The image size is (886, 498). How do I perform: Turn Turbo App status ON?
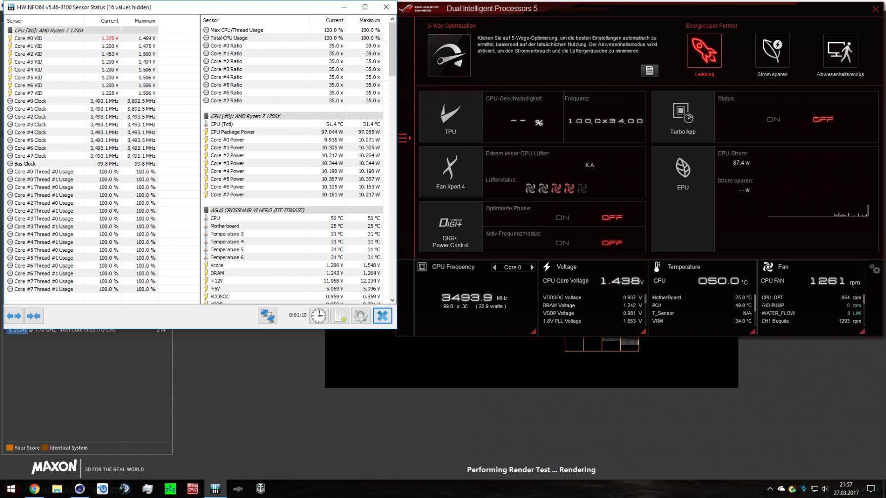773,119
